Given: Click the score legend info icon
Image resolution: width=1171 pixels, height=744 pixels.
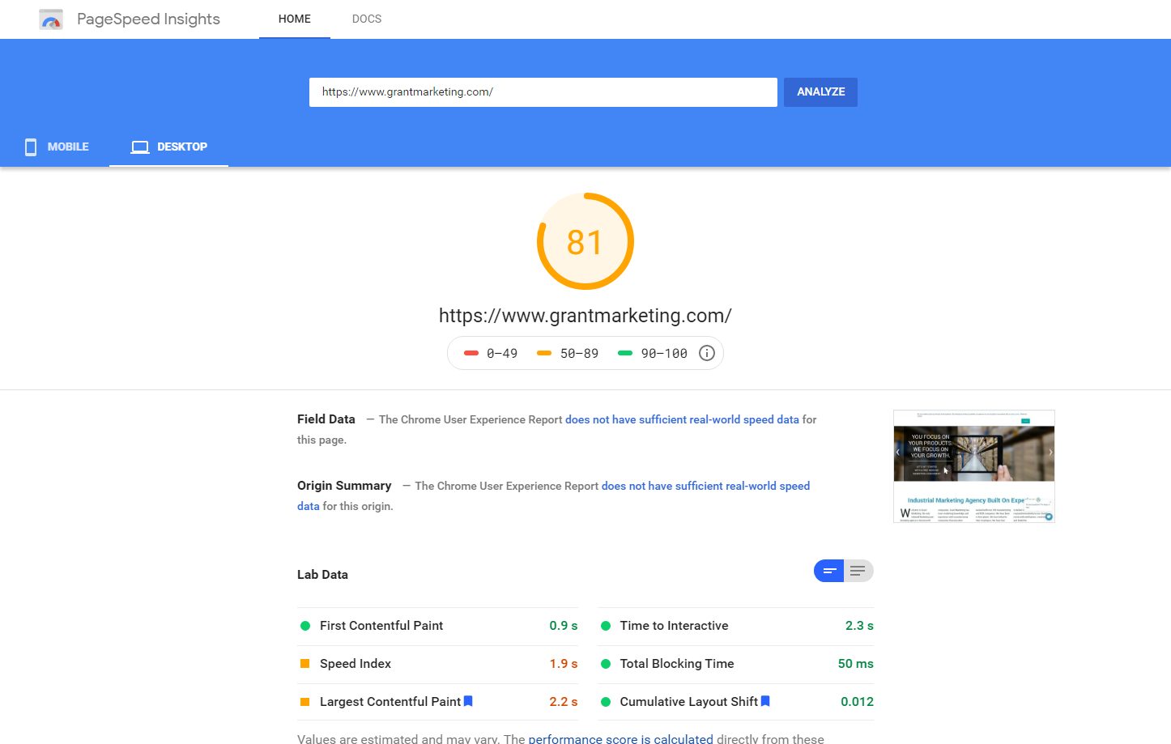Looking at the screenshot, I should [x=706, y=353].
